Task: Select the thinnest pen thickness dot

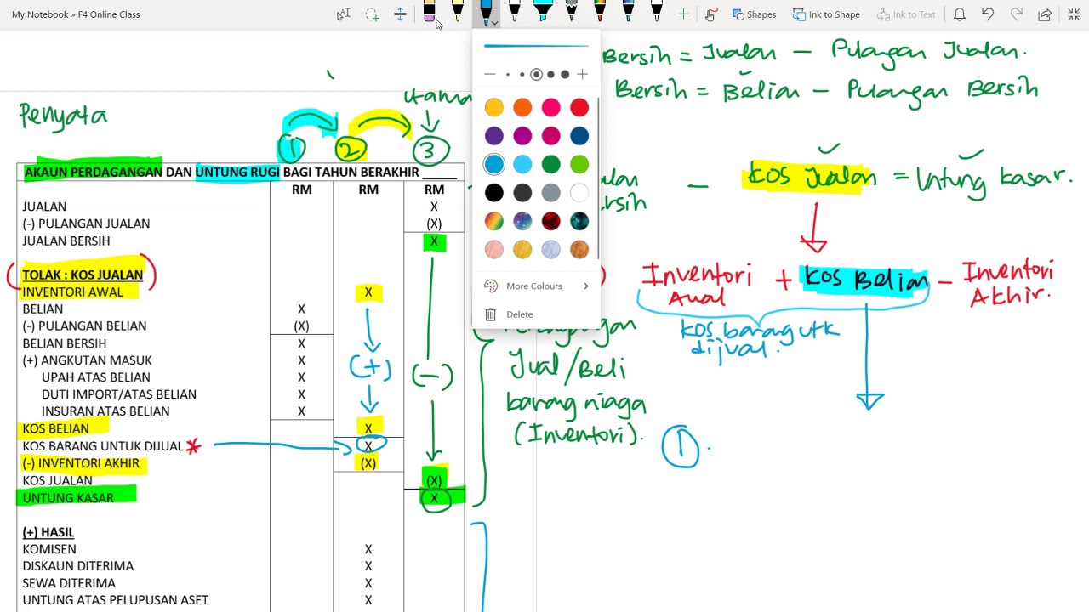Action: [x=508, y=75]
